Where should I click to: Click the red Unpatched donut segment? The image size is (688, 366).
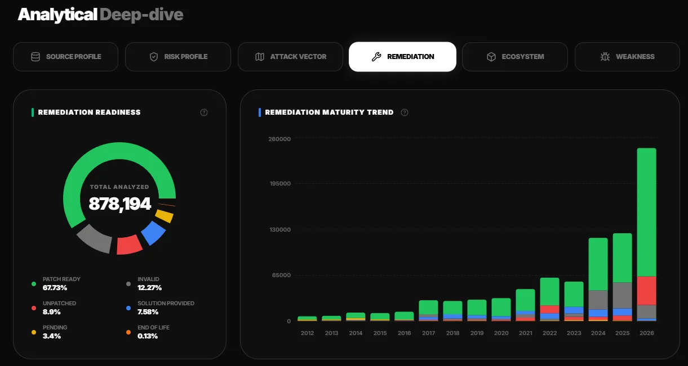click(x=129, y=245)
